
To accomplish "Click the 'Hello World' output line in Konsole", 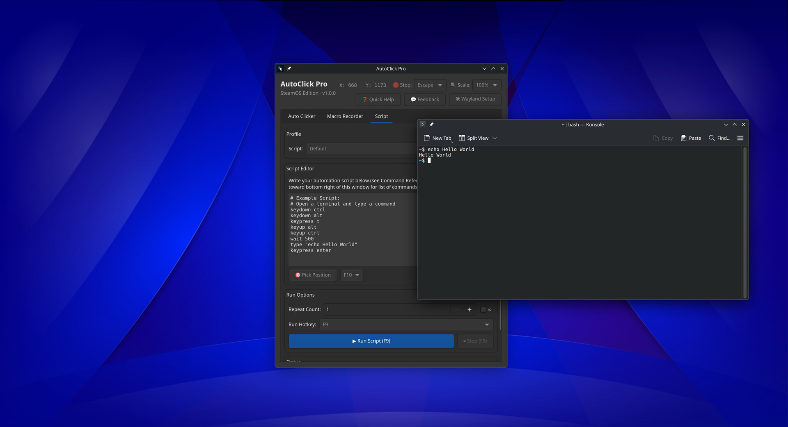I will [x=435, y=155].
